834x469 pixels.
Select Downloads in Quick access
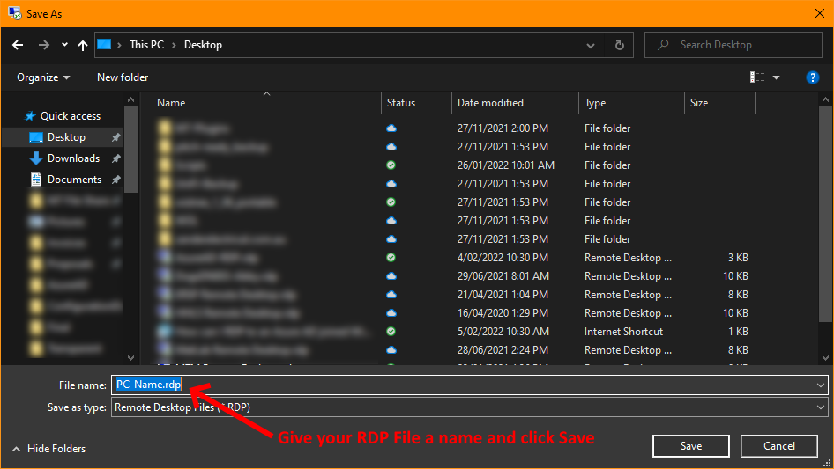pyautogui.click(x=73, y=158)
